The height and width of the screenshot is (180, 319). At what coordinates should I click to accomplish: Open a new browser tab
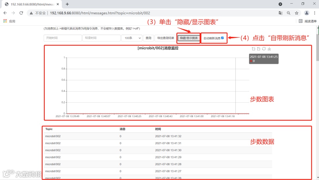tap(67, 4)
